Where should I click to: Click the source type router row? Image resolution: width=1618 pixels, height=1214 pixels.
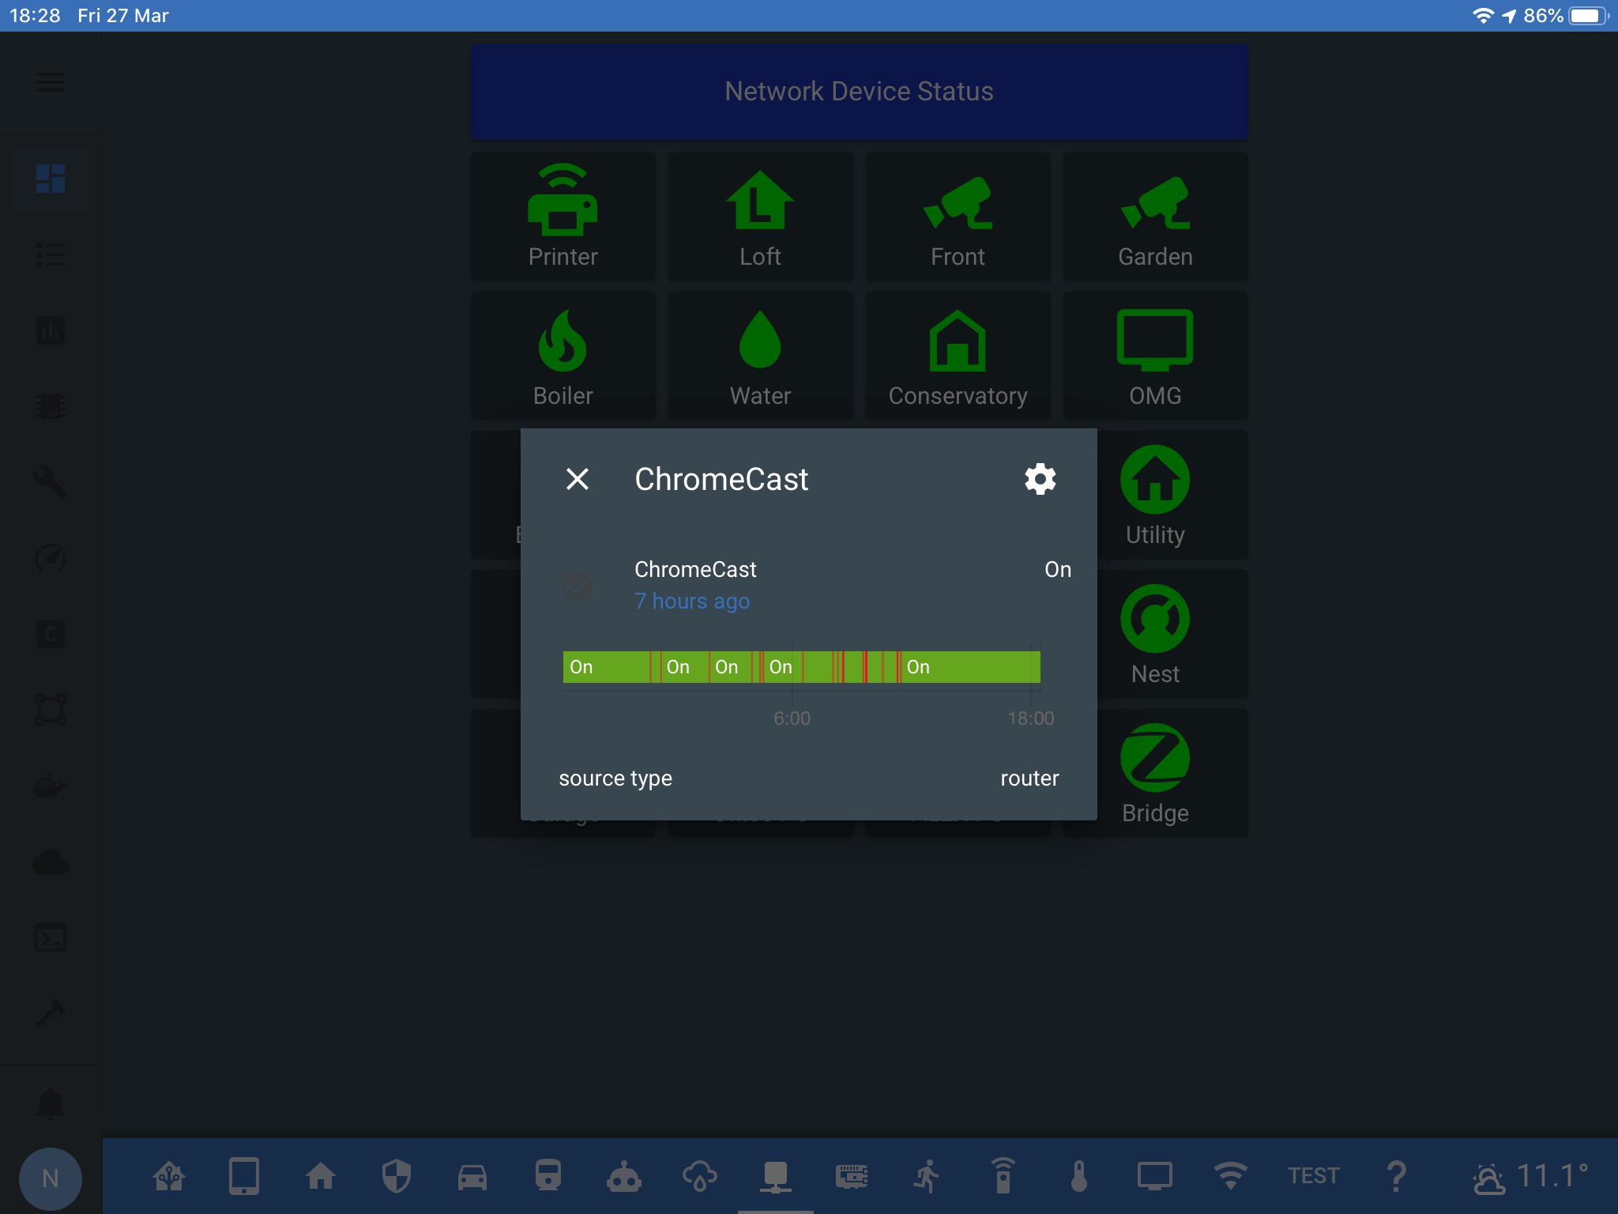tap(808, 779)
